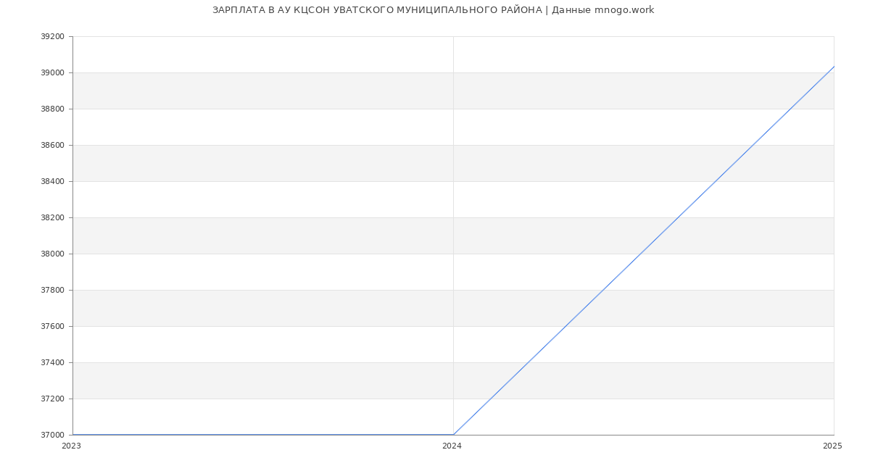The height and width of the screenshot is (471, 870).
Task: Select the 37400 y-axis label
Action: [53, 362]
